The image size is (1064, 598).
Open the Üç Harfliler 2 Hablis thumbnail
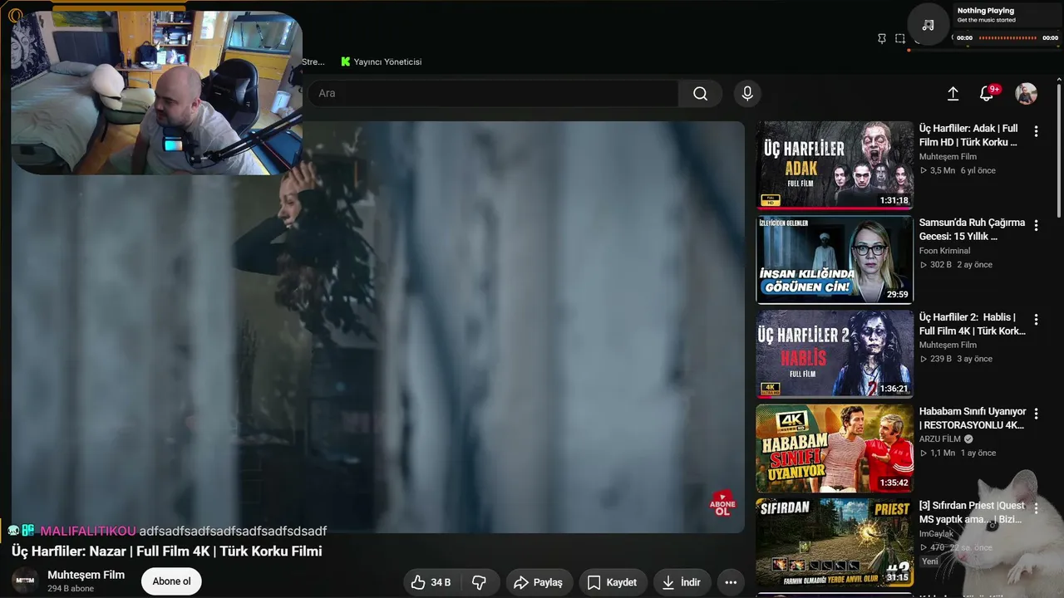(x=835, y=354)
